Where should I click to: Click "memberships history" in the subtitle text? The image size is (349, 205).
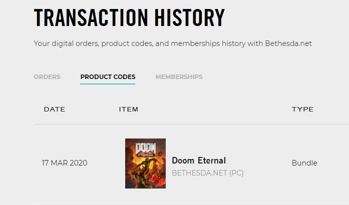coord(207,43)
